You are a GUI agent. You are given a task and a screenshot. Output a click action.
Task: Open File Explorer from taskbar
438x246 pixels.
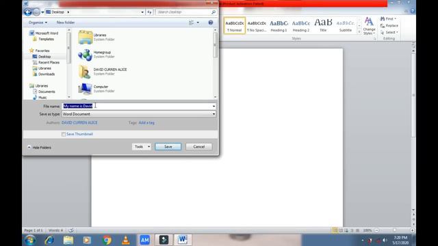(68, 240)
